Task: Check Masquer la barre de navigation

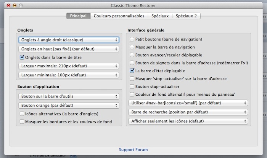Action: pyautogui.click(x=132, y=47)
